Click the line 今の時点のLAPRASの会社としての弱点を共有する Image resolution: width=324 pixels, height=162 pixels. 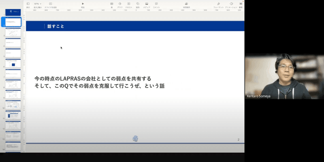pos(93,78)
